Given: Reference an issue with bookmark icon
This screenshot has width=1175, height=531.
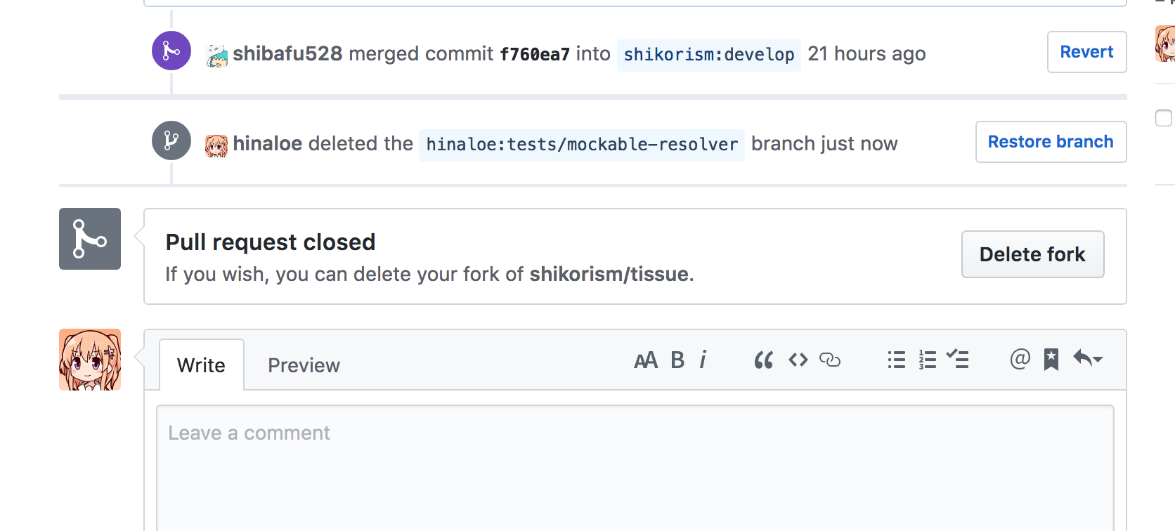Looking at the screenshot, I should tap(1051, 360).
